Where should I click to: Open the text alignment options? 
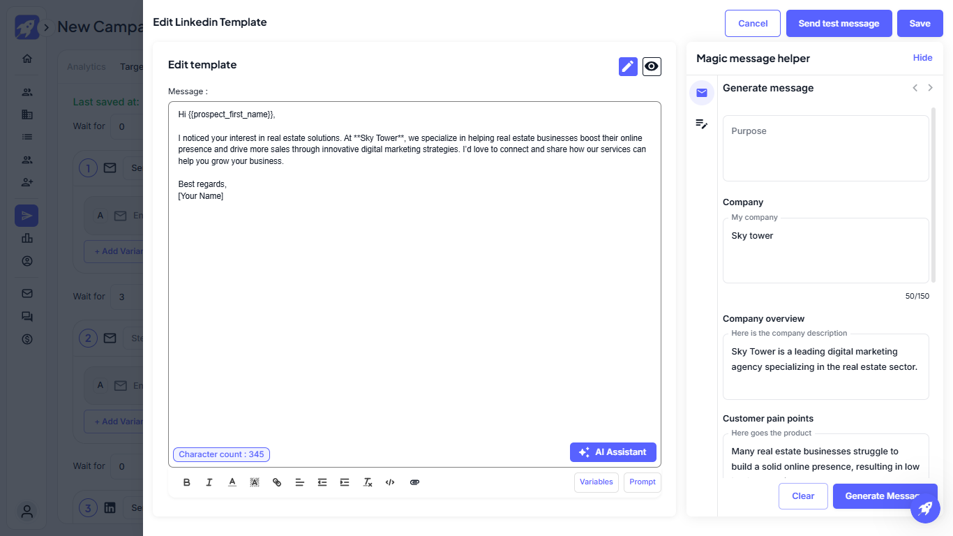click(299, 482)
